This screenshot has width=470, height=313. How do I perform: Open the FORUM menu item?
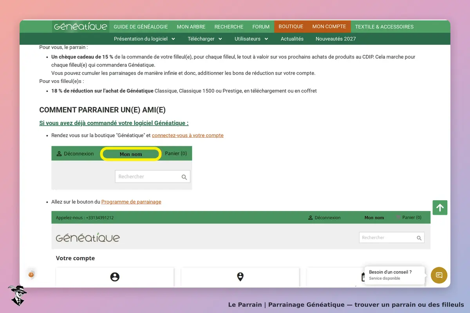pyautogui.click(x=261, y=27)
